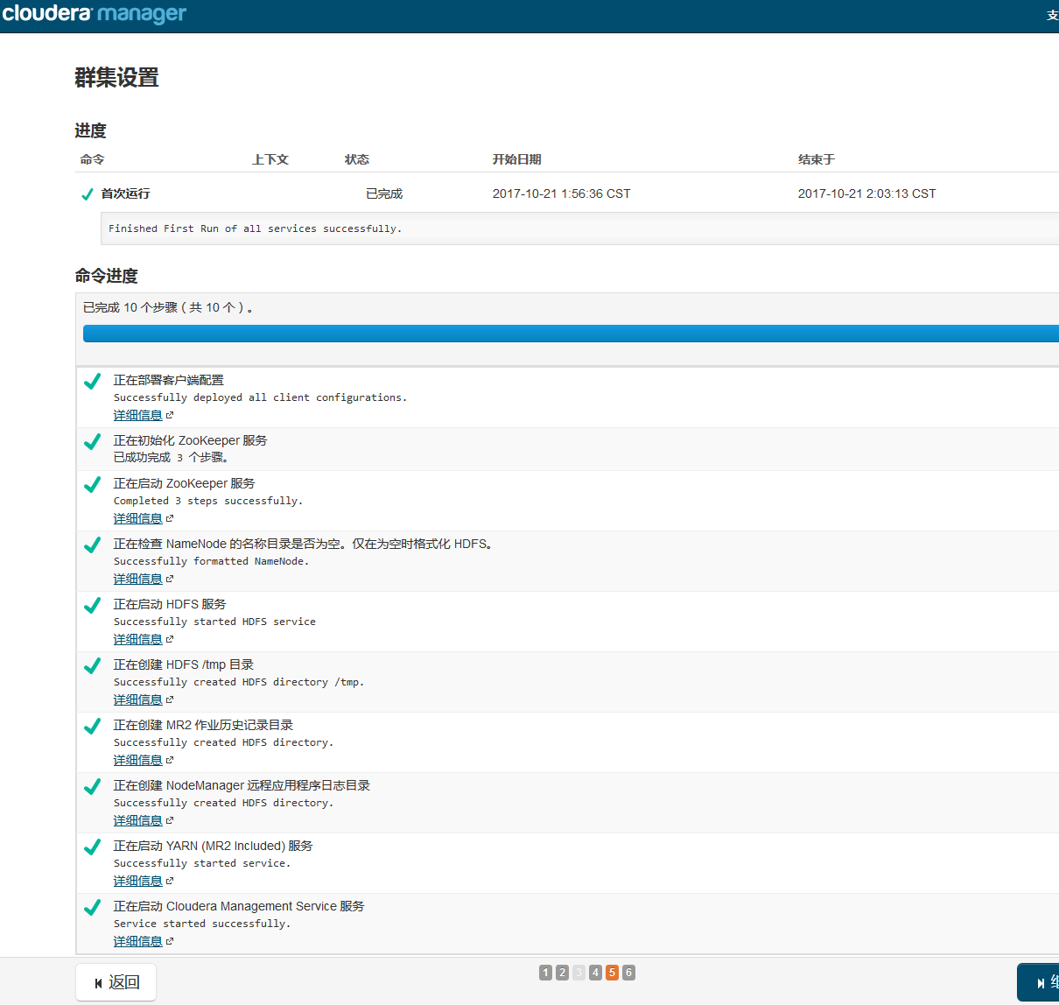This screenshot has height=1005, width=1059.
Task: Click the 群集设置 page heading
Action: point(116,78)
